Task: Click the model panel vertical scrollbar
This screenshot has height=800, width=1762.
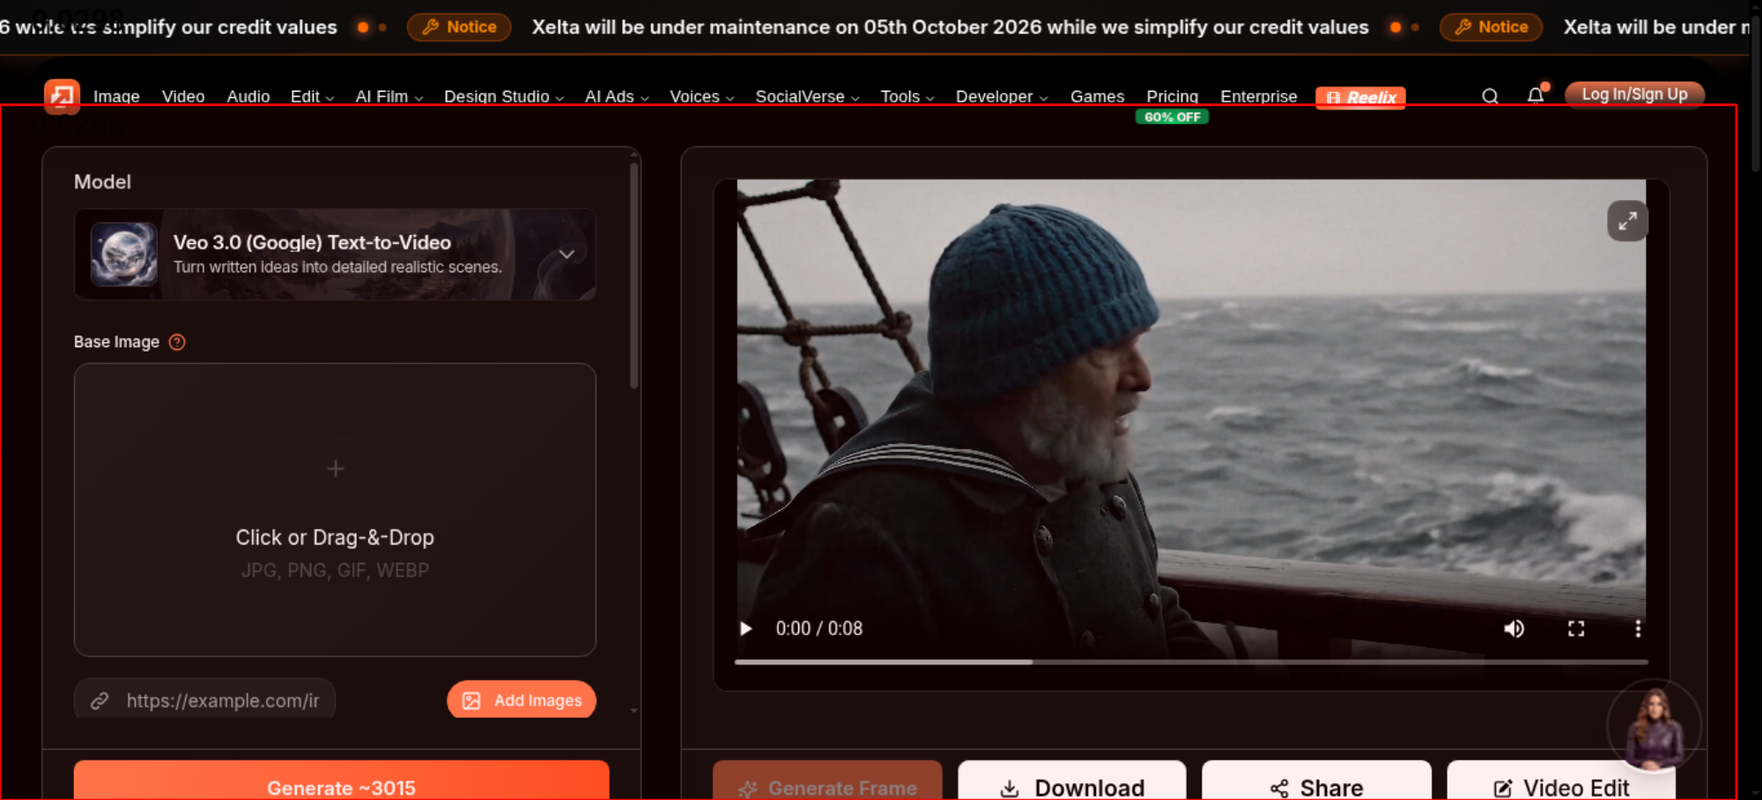Action: 633,275
